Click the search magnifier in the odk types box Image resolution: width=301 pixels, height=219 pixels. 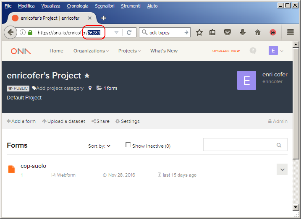(x=144, y=32)
